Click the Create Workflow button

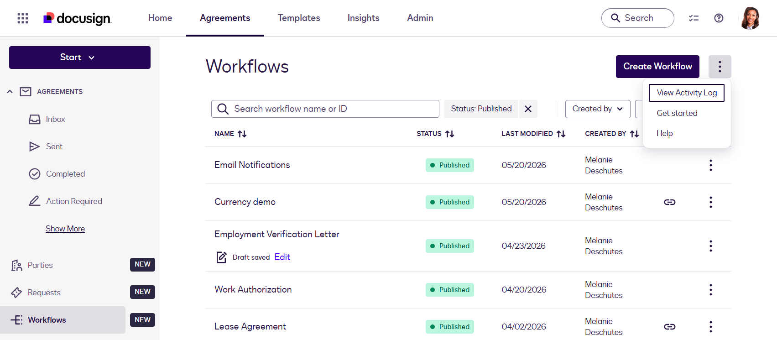coord(657,67)
